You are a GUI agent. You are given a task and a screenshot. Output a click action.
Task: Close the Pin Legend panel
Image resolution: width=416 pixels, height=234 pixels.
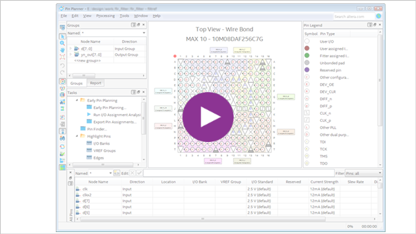tap(380, 25)
